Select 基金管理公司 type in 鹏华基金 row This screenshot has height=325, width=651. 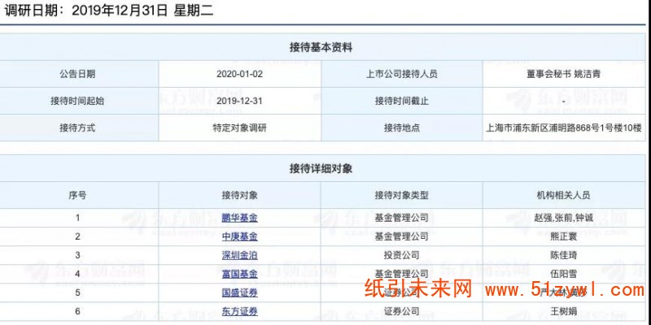(x=402, y=218)
